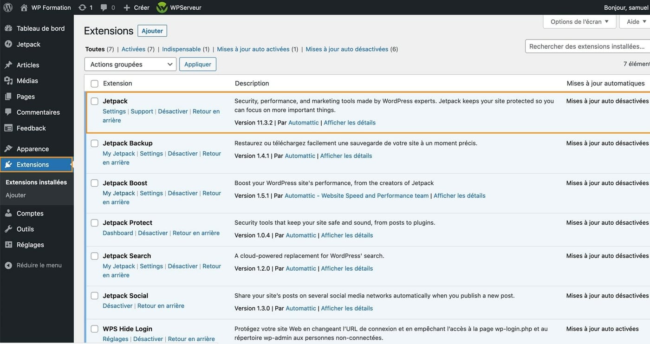Collapse menu with Réduire le menu
Screen dimensions: 650x344
pos(39,265)
